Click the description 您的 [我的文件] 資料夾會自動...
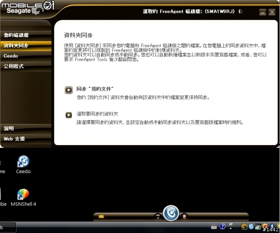The height and width of the screenshot is (233, 280). click(143, 97)
